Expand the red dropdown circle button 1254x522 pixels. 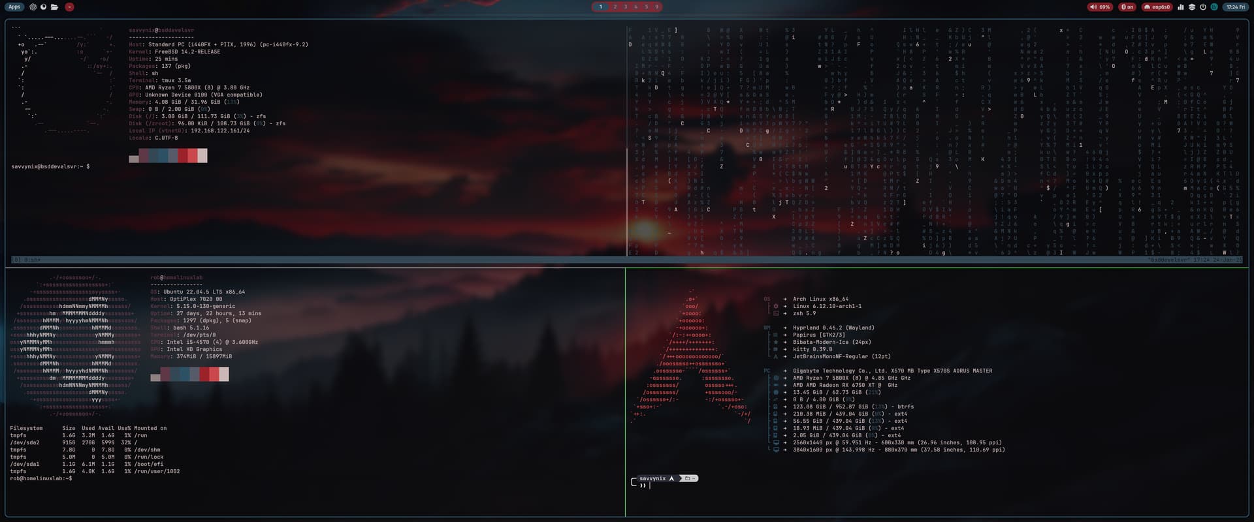point(69,7)
